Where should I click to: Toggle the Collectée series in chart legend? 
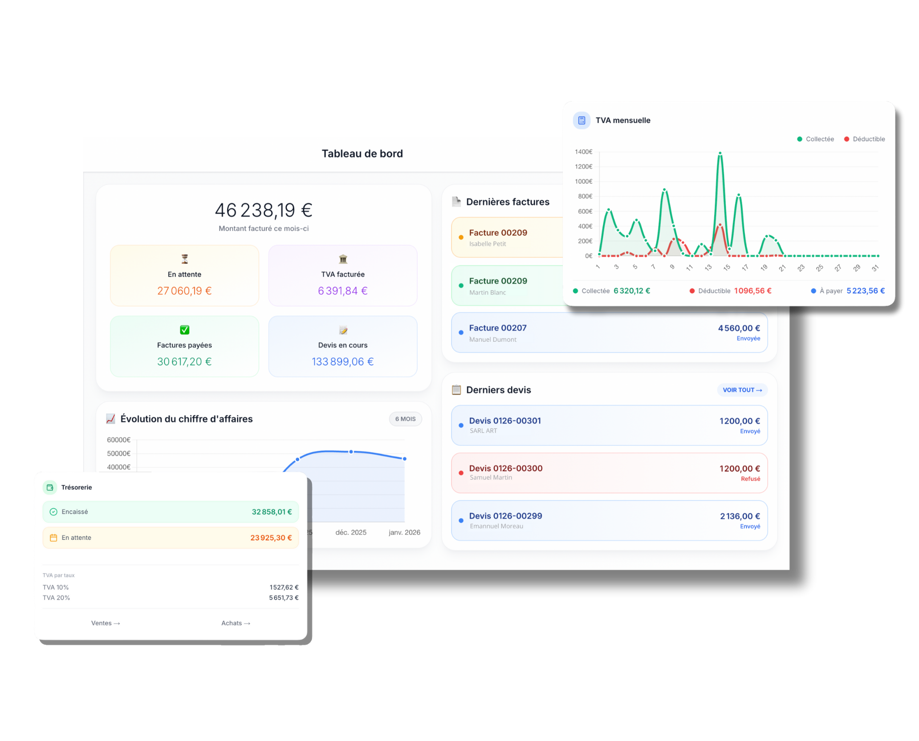pos(815,139)
